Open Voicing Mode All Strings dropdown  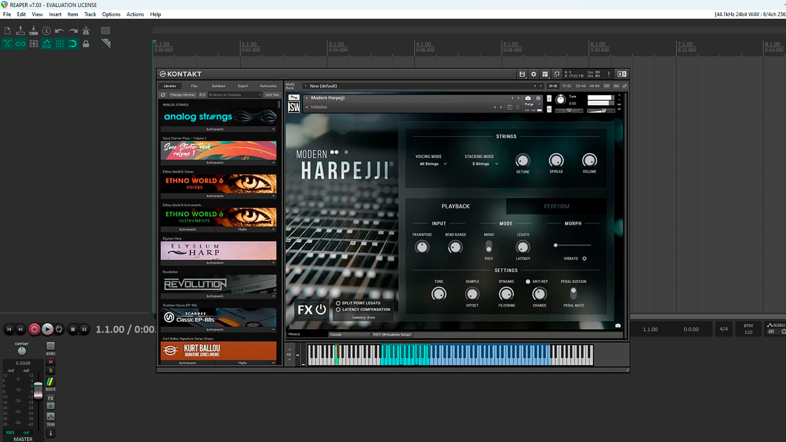point(433,164)
